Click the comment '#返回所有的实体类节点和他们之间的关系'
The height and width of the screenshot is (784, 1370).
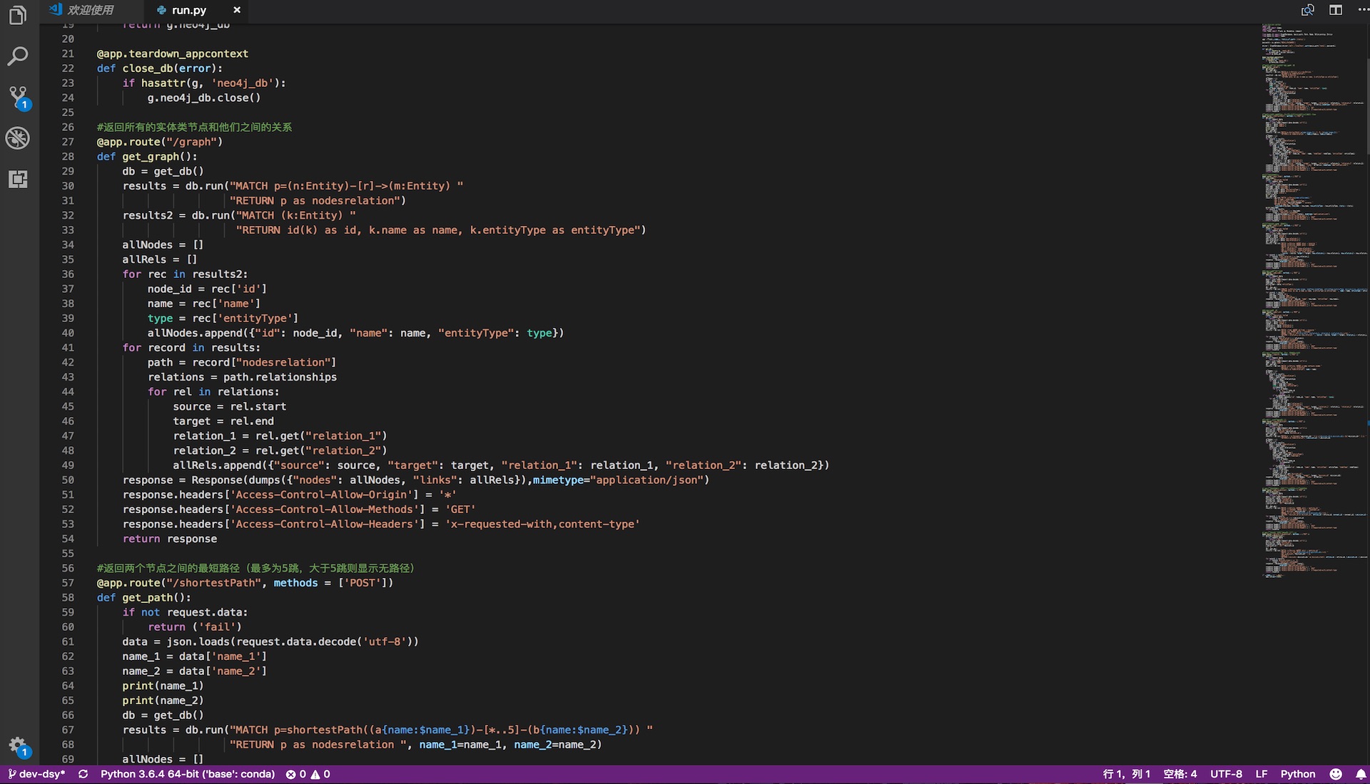click(195, 127)
